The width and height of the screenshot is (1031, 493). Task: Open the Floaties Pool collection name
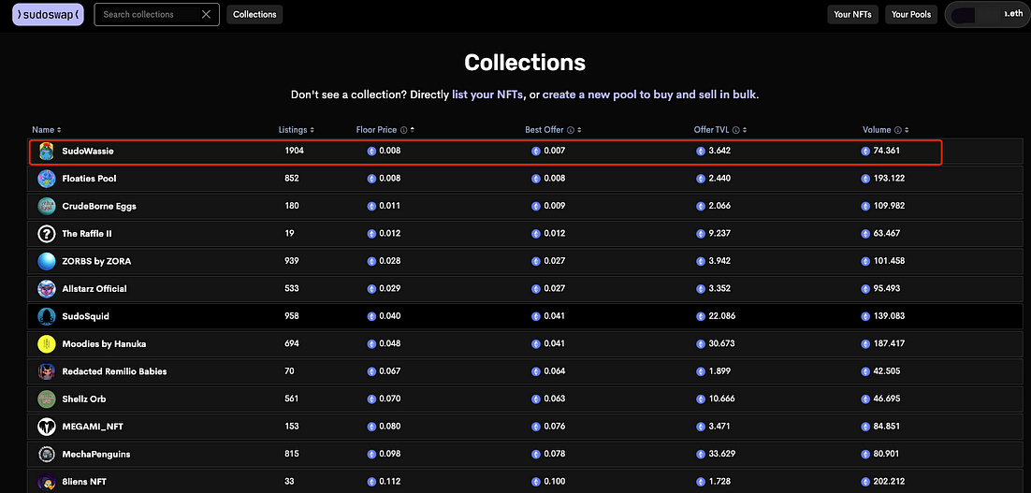tap(90, 179)
